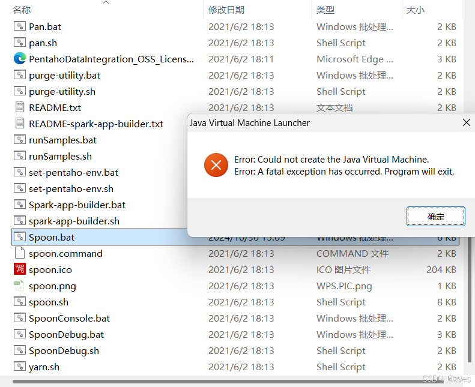Select the file name Spark-app-builder.bat
Screen dimensions: 475x387
pyautogui.click(x=77, y=205)
